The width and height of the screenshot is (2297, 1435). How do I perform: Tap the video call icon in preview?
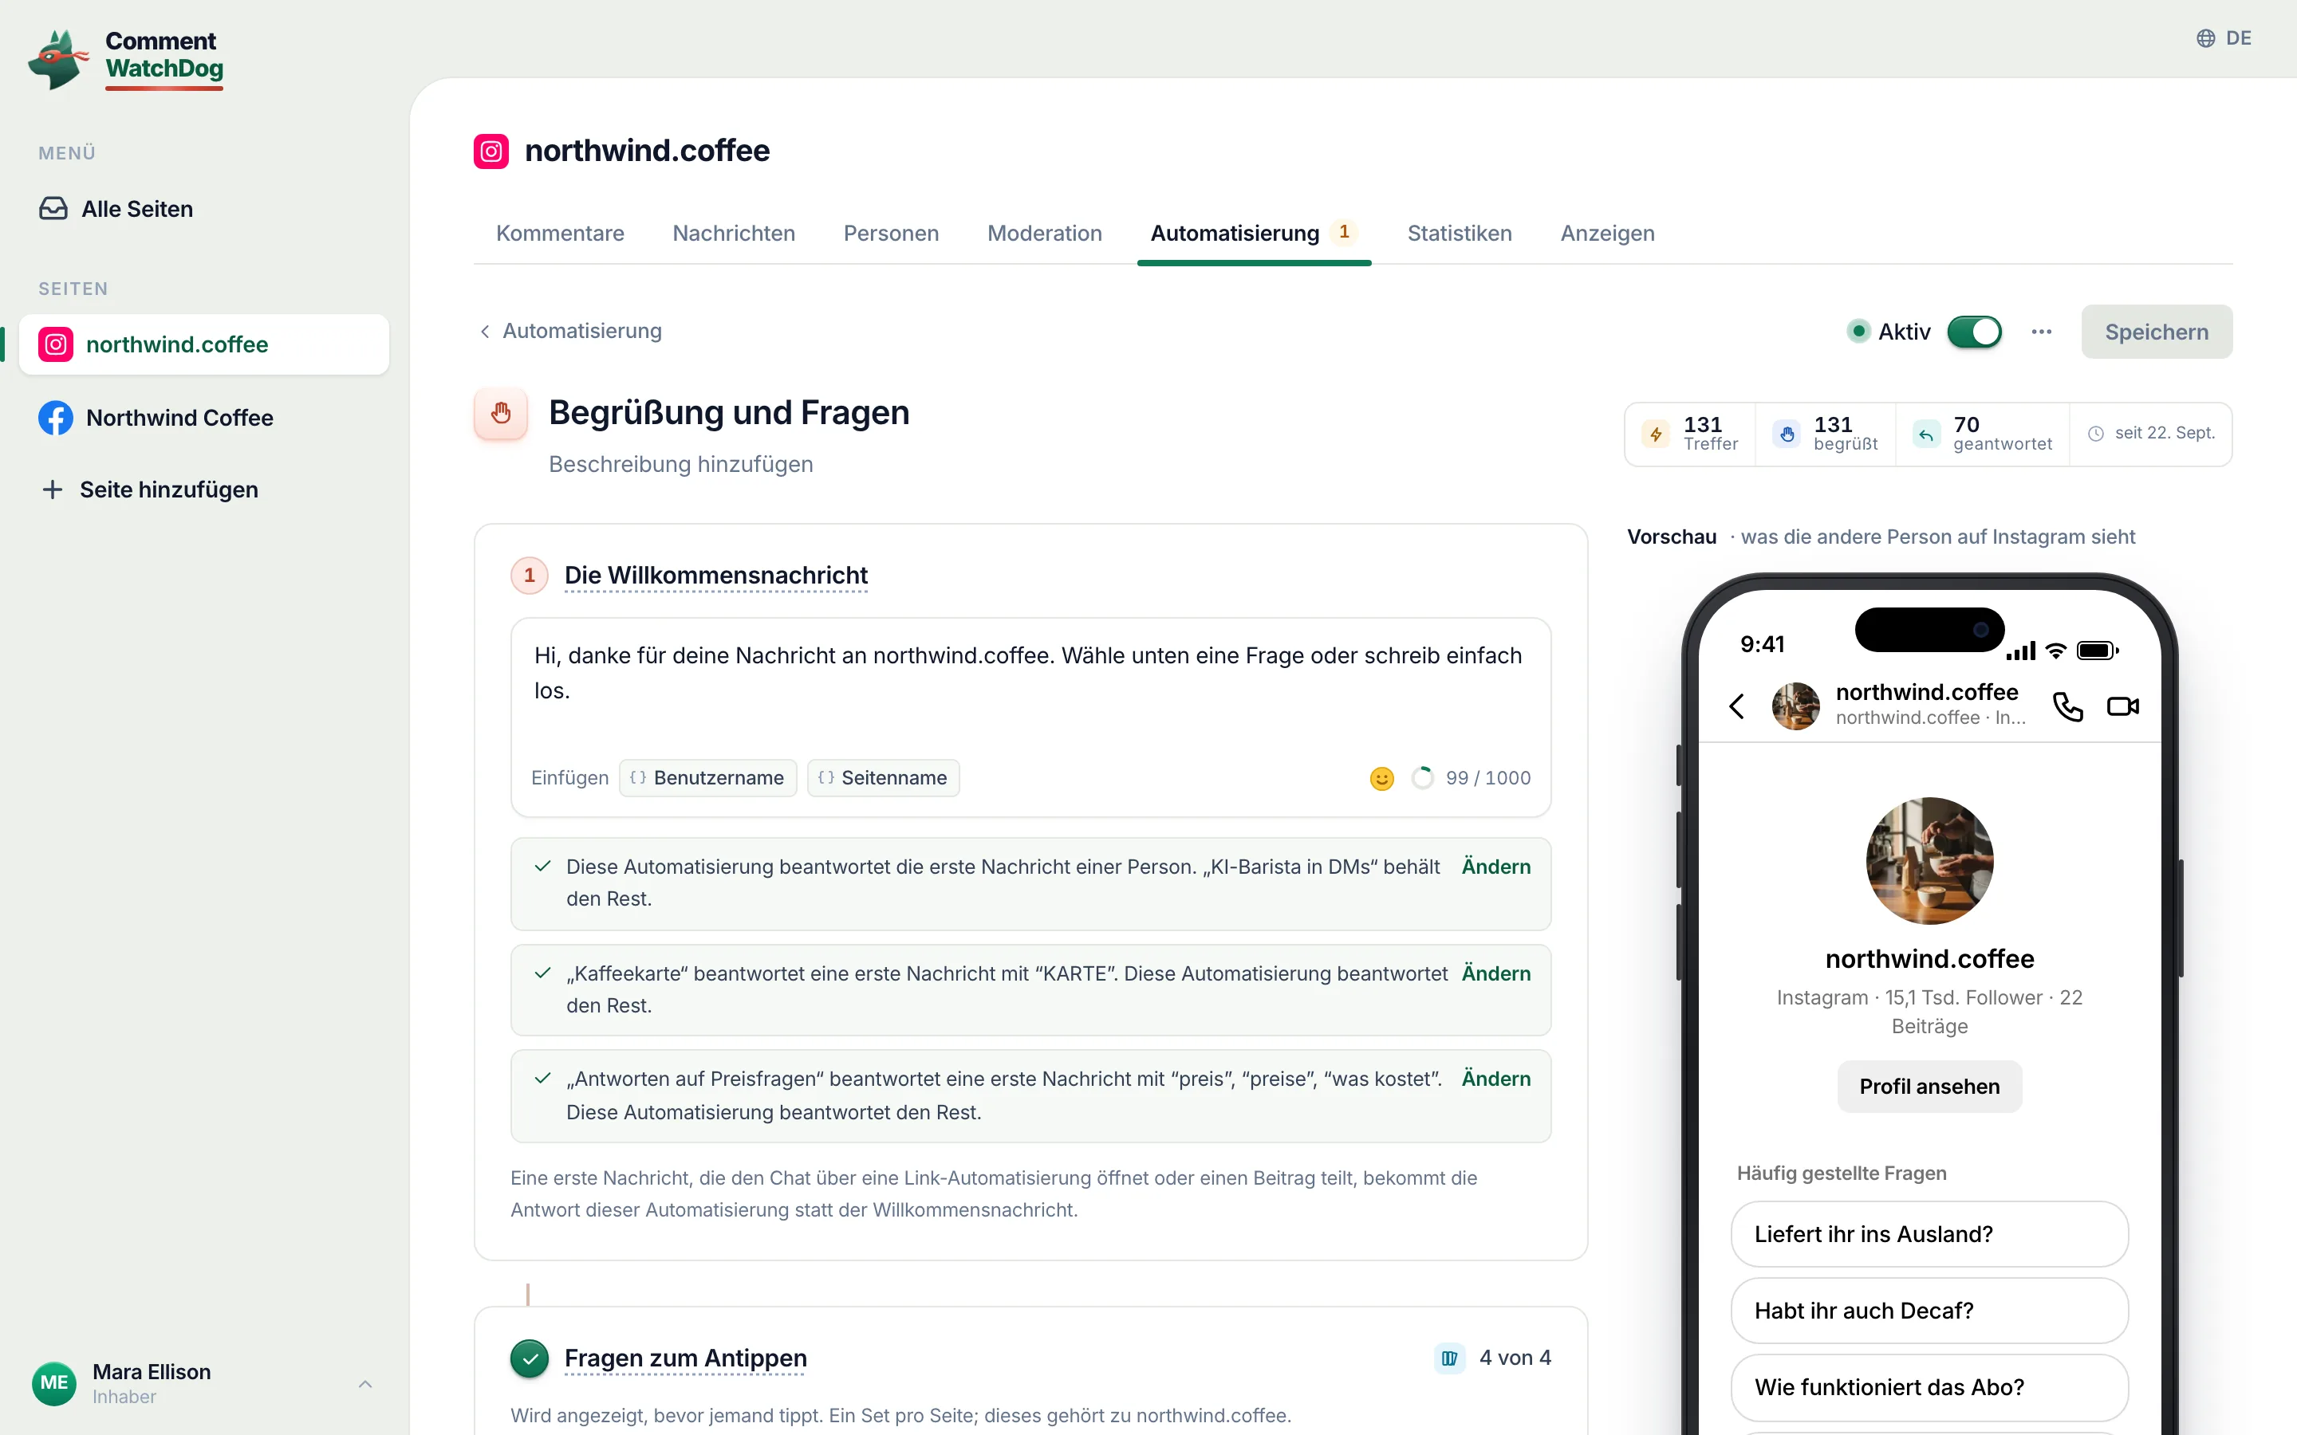pos(2123,706)
